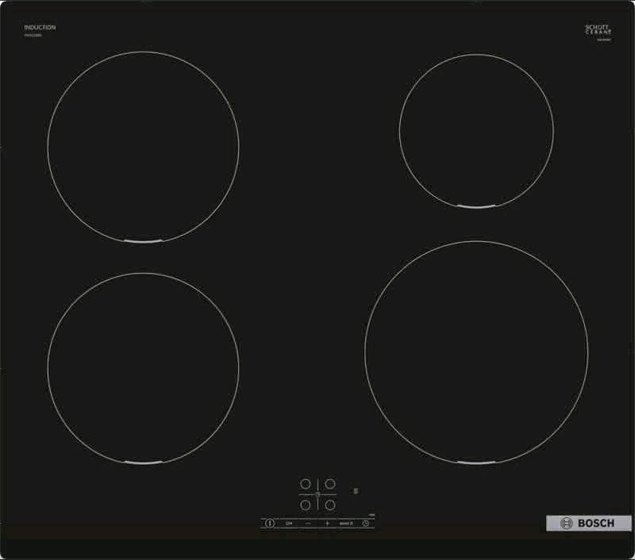Tap the plus key to raise heat
Screen dimensions: 635x560
tap(327, 524)
